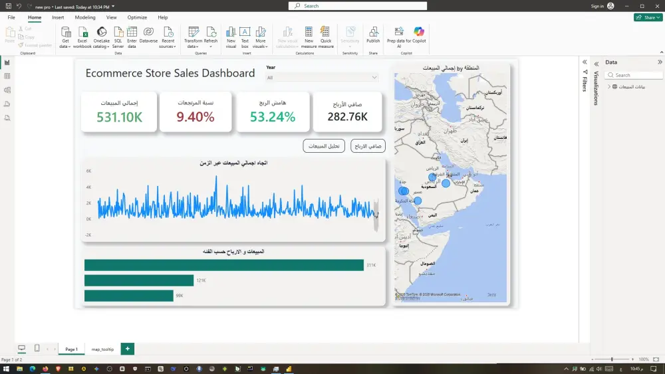This screenshot has width=665, height=374.
Task: Switch to desktop layout icon
Action: click(x=22, y=348)
